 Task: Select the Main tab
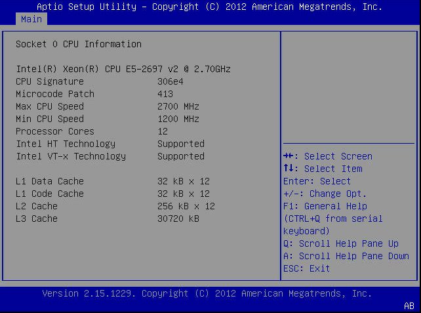click(x=31, y=19)
